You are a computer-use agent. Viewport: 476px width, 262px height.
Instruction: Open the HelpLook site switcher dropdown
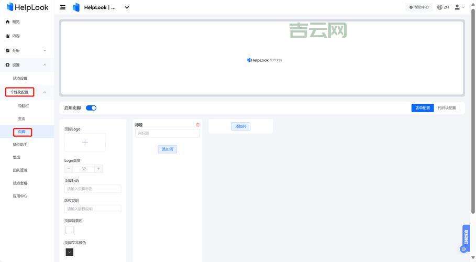click(127, 7)
